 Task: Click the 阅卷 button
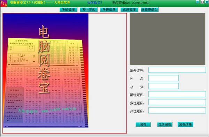pyautogui.click(x=143, y=124)
